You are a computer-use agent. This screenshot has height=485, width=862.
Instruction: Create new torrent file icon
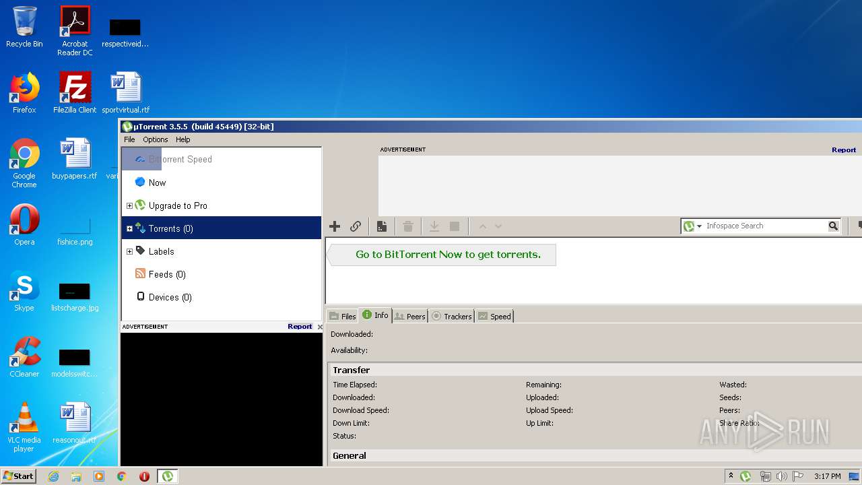coord(381,226)
